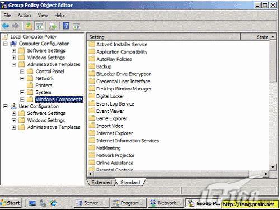Collapse the Computer Configuration node
Viewport: 280px width, 210px height.
(6, 44)
